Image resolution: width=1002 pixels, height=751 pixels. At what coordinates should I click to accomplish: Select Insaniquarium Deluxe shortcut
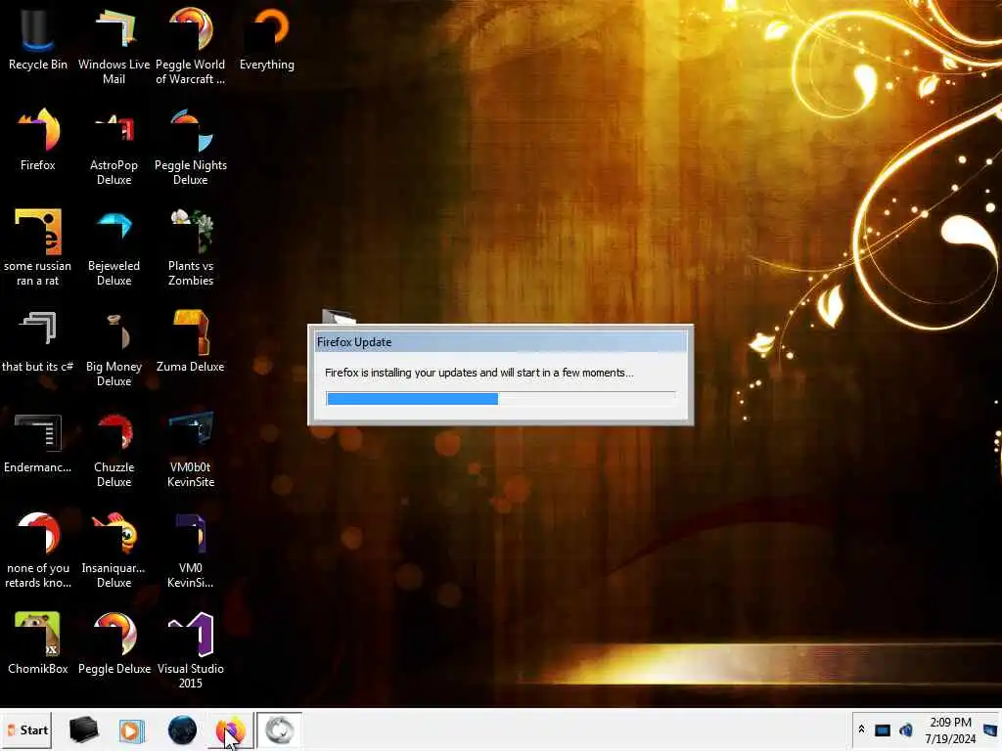114,551
